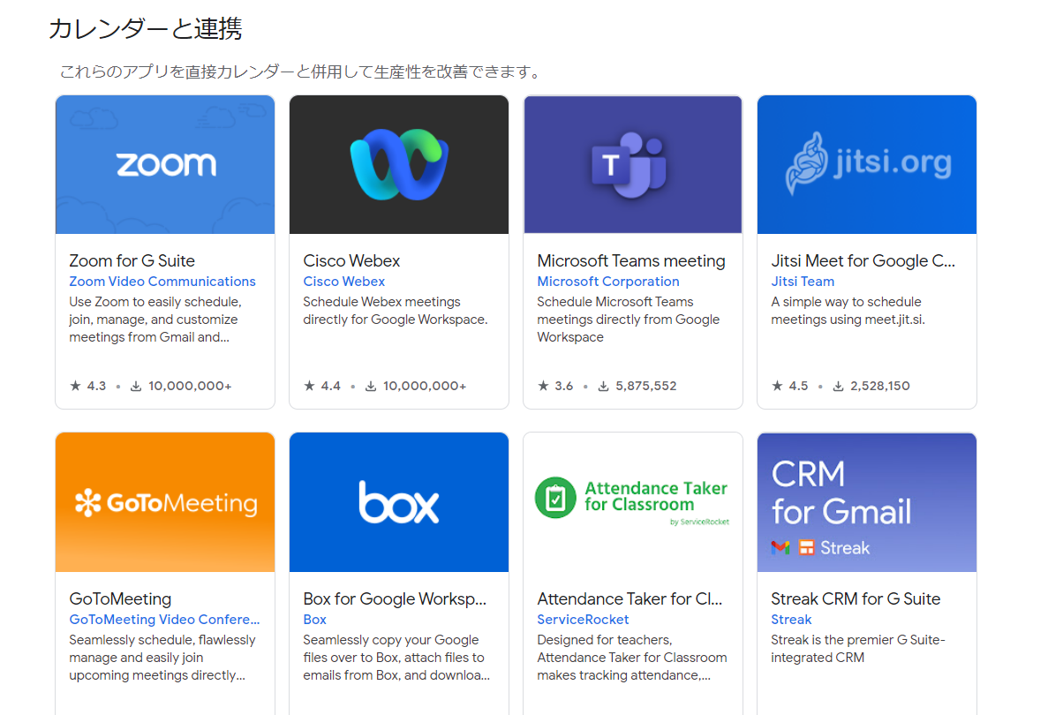Open the Cisco Webex logo banner
The image size is (1048, 715).
(x=399, y=164)
